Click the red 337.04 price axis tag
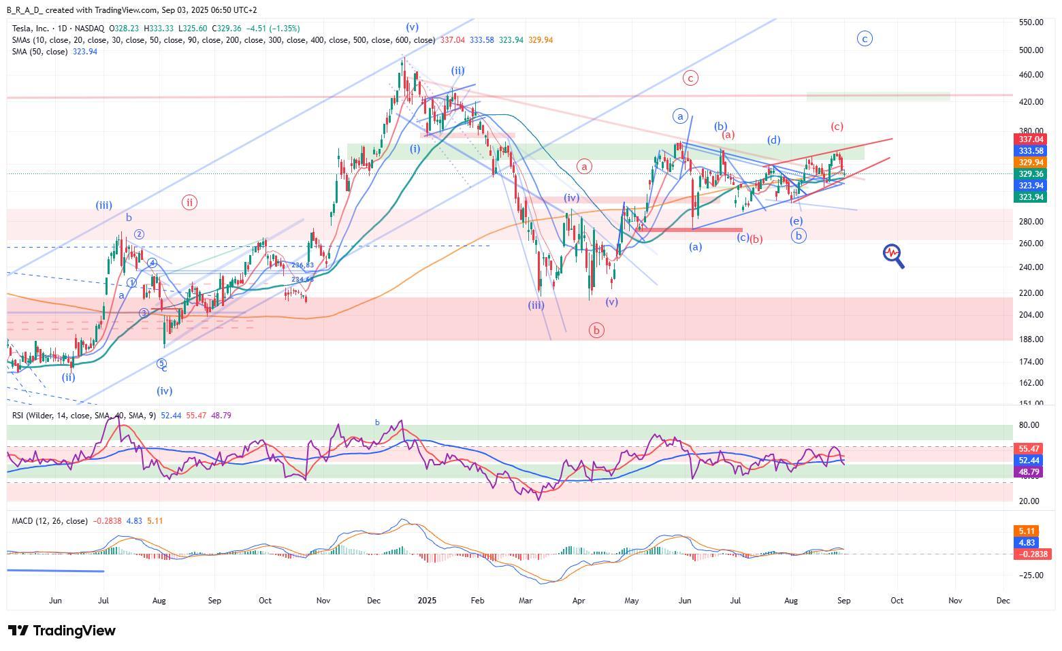1062x651 pixels. [1030, 139]
